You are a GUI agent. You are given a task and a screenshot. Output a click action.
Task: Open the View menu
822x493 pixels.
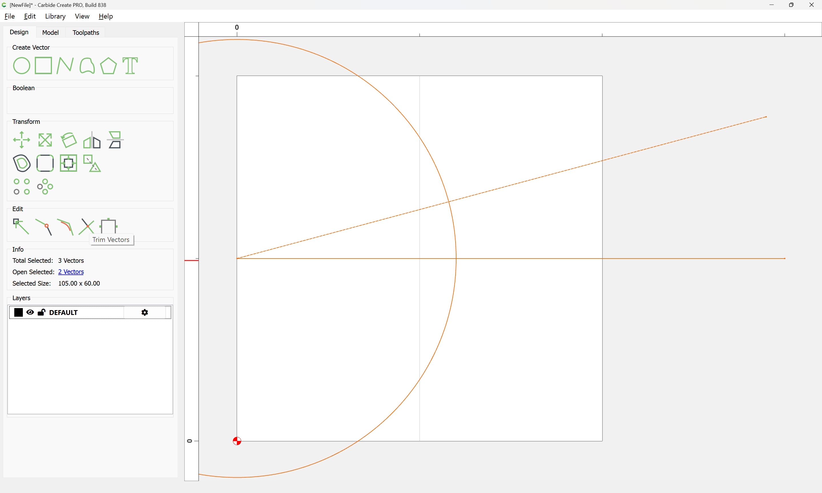click(82, 16)
